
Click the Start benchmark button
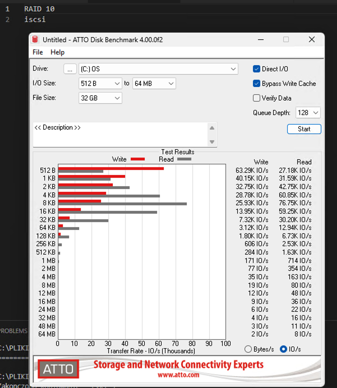304,129
